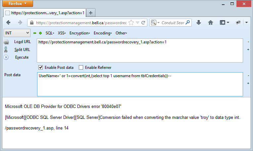Open the search engine selector dropdown
The width and height of the screenshot is (253, 151).
tap(155, 23)
